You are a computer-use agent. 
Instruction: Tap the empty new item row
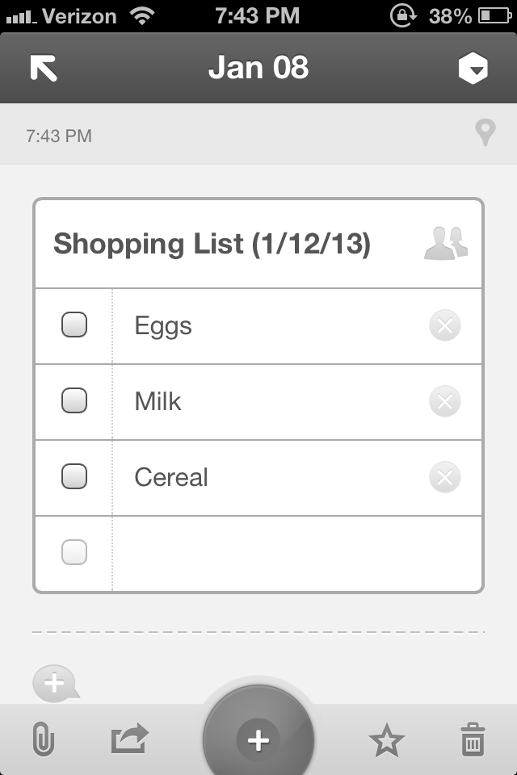[291, 553]
